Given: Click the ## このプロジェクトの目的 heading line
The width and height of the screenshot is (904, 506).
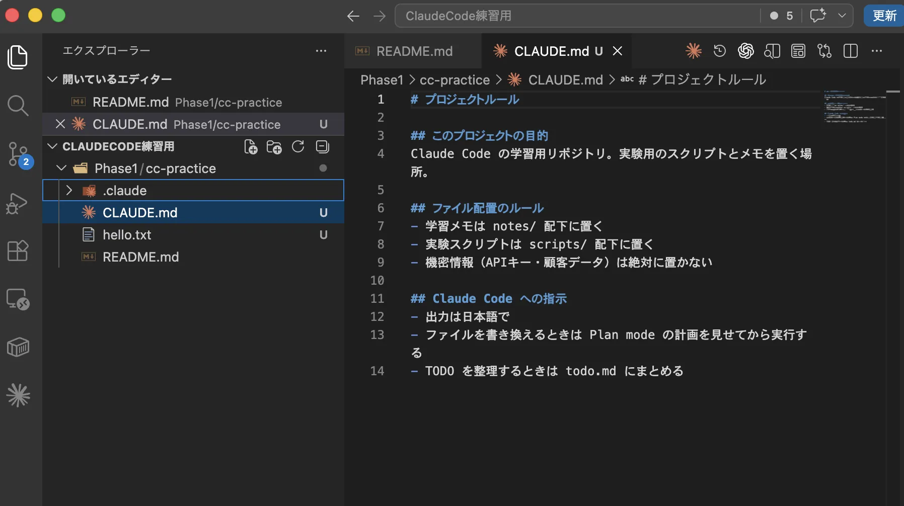Looking at the screenshot, I should click(479, 135).
